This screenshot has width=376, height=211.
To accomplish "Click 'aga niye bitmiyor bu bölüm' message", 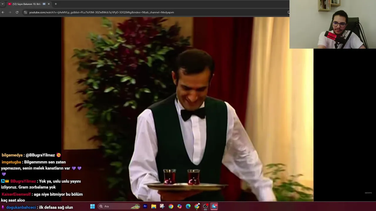I will point(58,194).
